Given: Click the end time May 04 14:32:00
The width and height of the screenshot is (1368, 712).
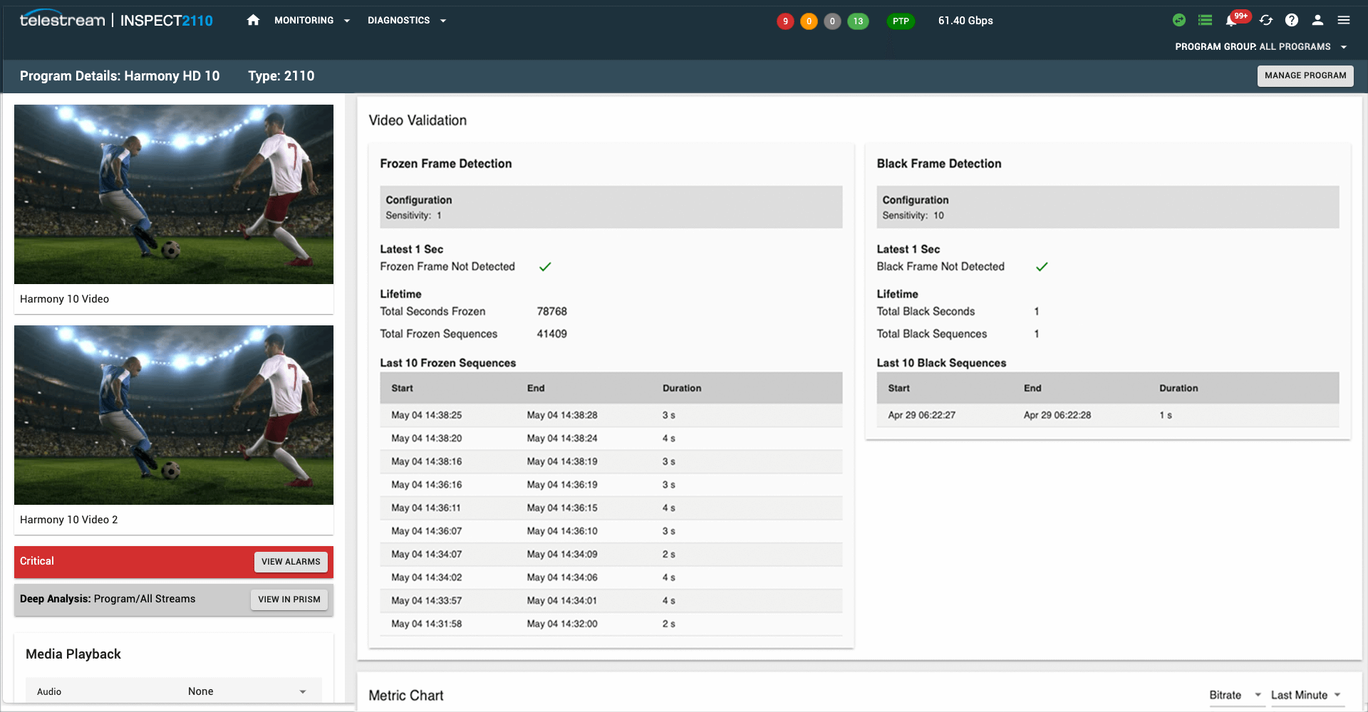Looking at the screenshot, I should [x=562, y=624].
